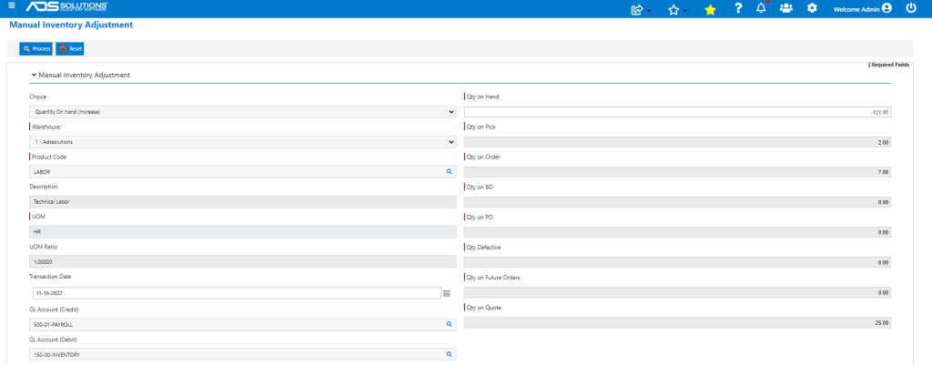This screenshot has width=932, height=365.
Task: Click the Reset button
Action: point(70,49)
